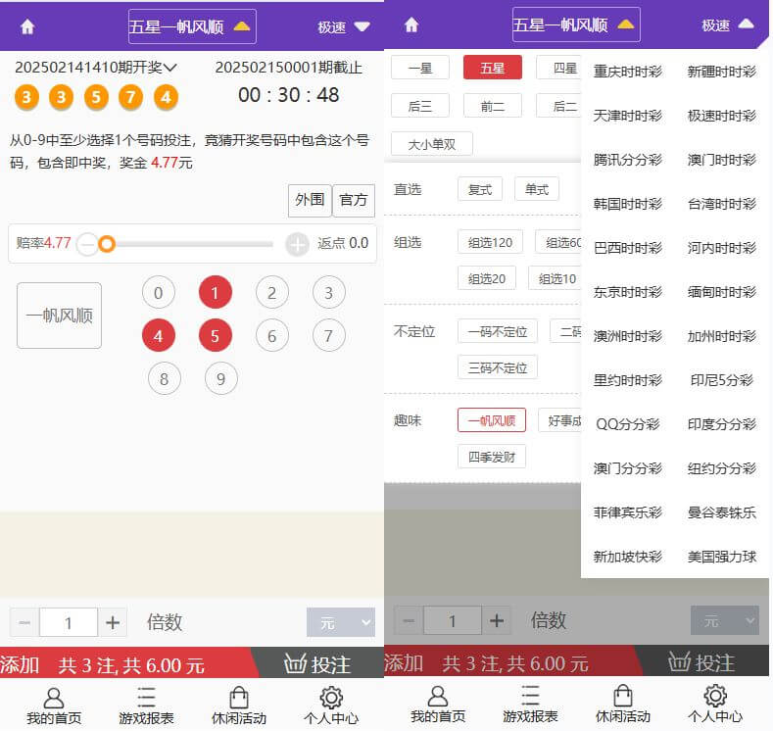
Task: Click the 组选120 option
Action: 490,242
